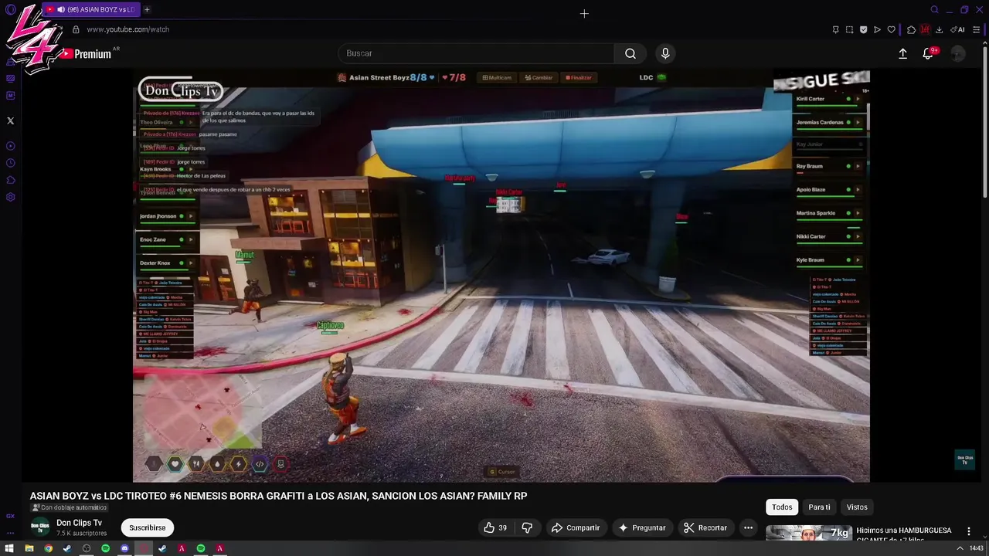Viewport: 989px width, 556px height.
Task: Click the Recortar clip button
Action: (x=705, y=527)
